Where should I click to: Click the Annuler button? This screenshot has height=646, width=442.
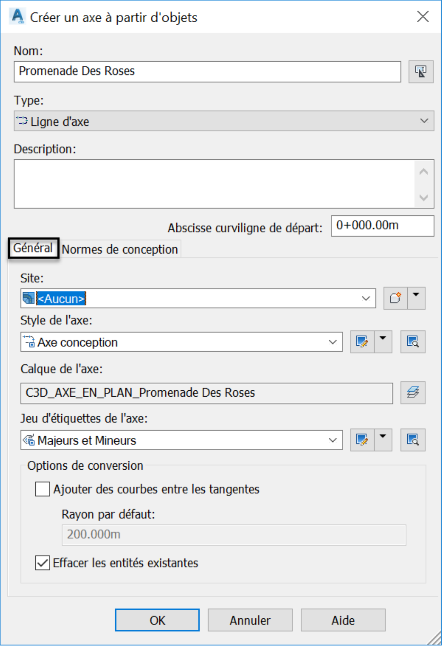[250, 620]
